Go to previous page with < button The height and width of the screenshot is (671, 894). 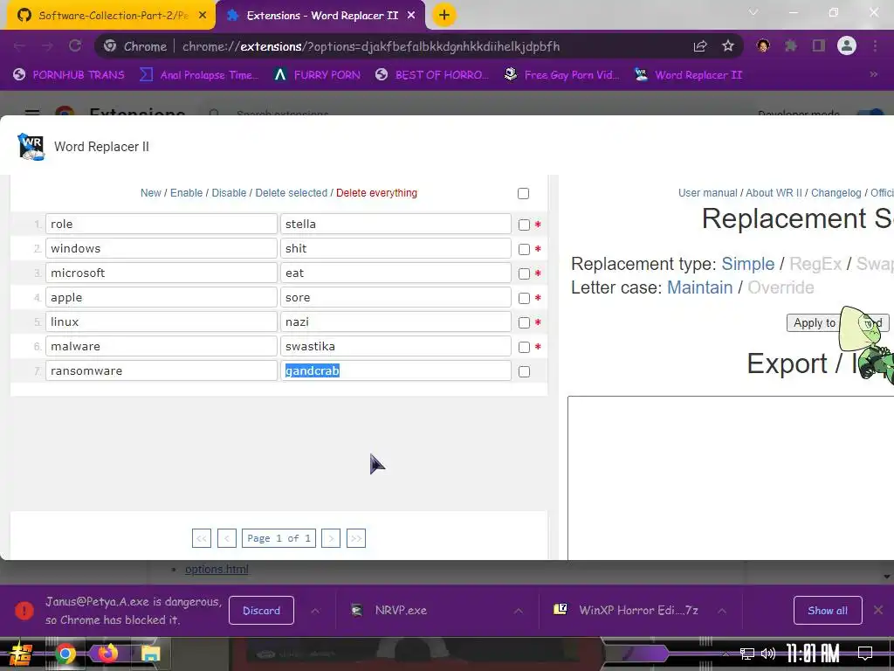(x=227, y=538)
